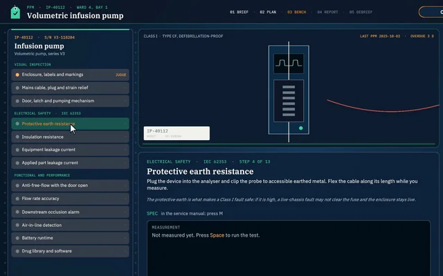Select the 03 Bench step

coord(297,12)
